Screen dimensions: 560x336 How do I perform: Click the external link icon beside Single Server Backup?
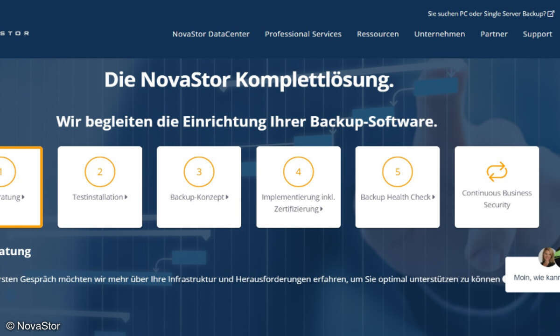(x=551, y=14)
